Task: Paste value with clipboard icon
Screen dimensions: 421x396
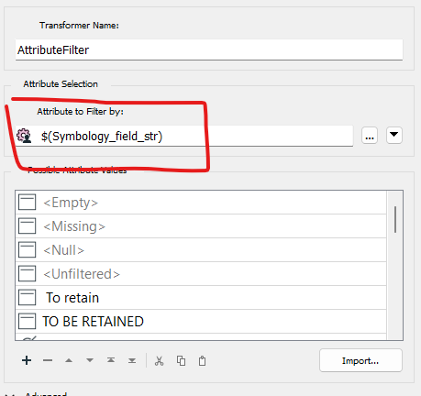Action: [202, 361]
